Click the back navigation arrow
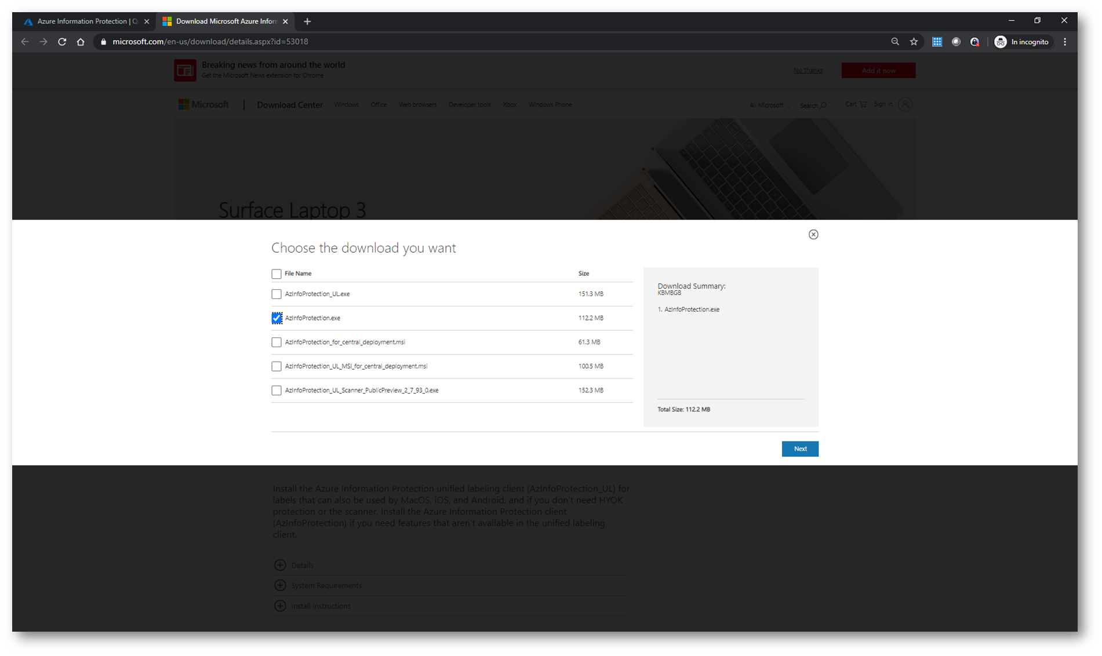The image size is (1102, 656). (x=25, y=42)
